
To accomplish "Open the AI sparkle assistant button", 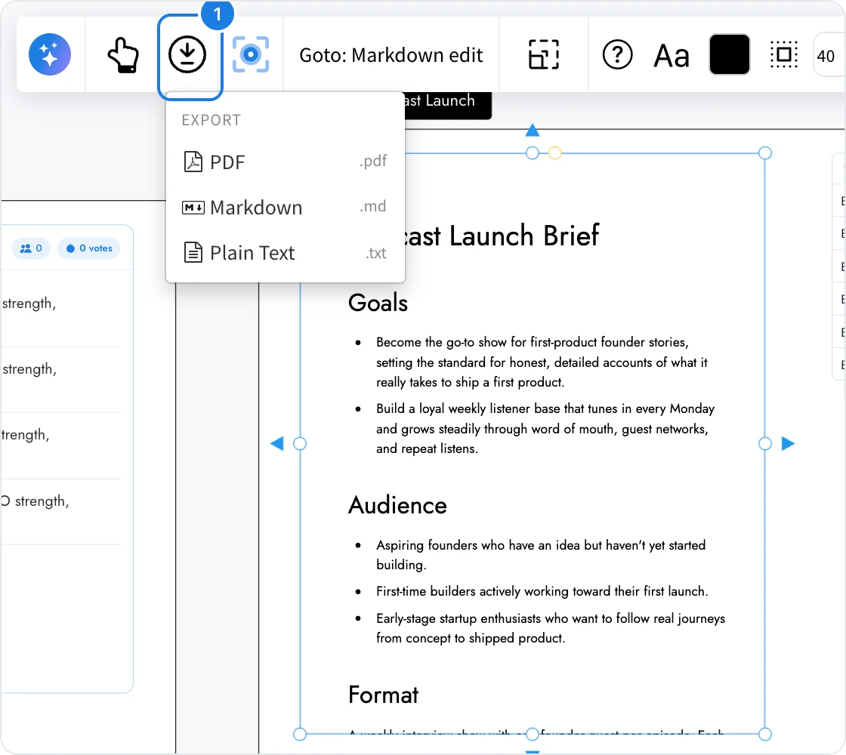I will click(50, 54).
